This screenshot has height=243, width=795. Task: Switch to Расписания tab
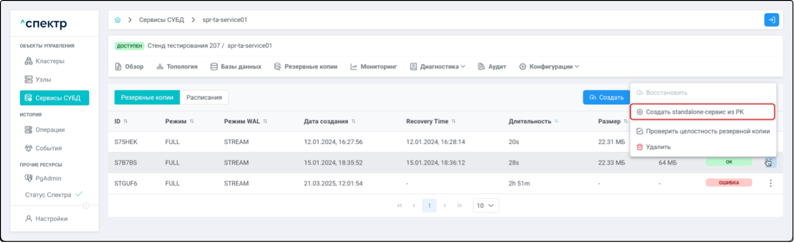coord(204,97)
